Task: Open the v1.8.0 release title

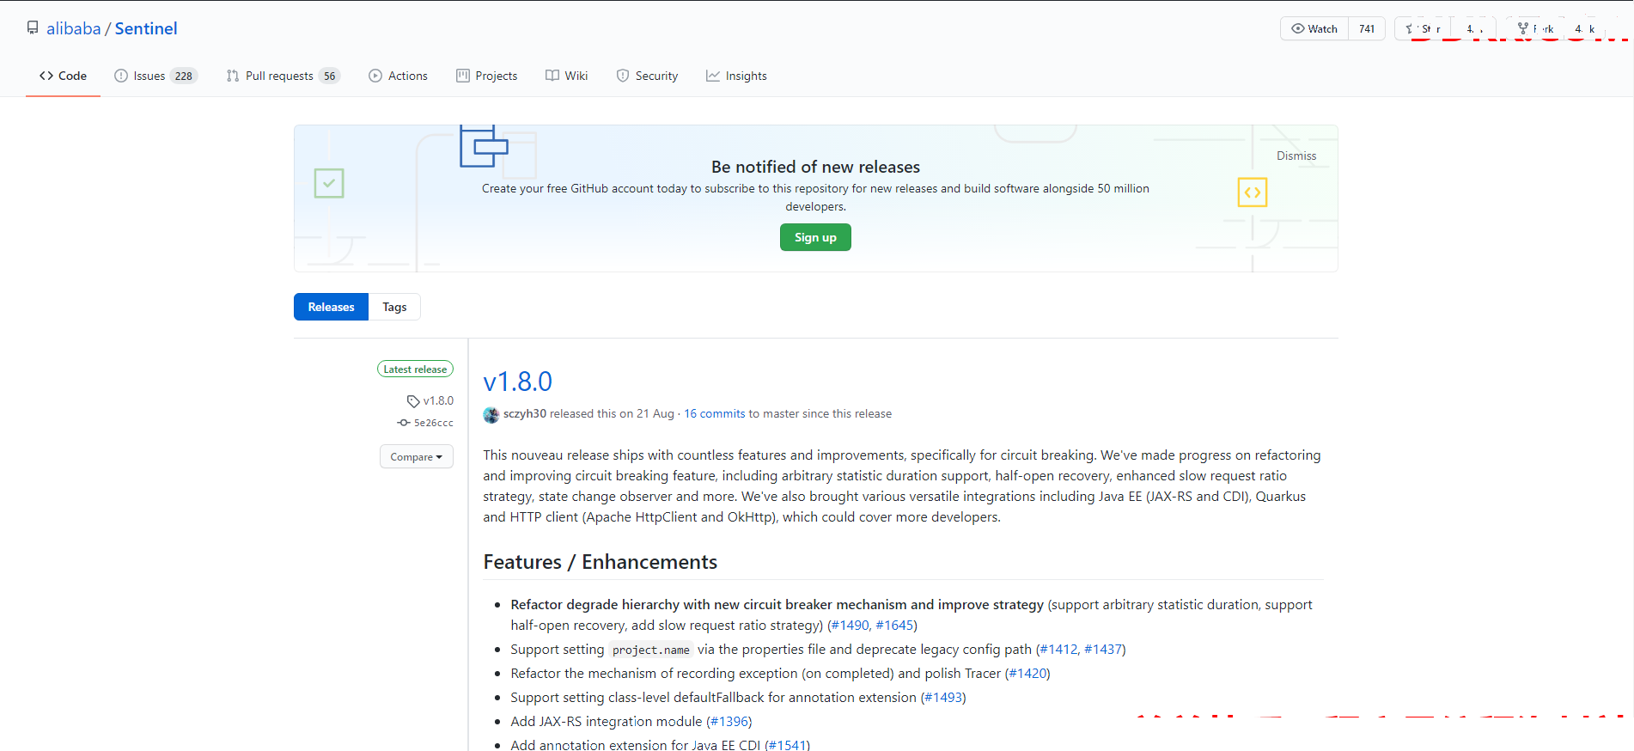Action: tap(517, 382)
